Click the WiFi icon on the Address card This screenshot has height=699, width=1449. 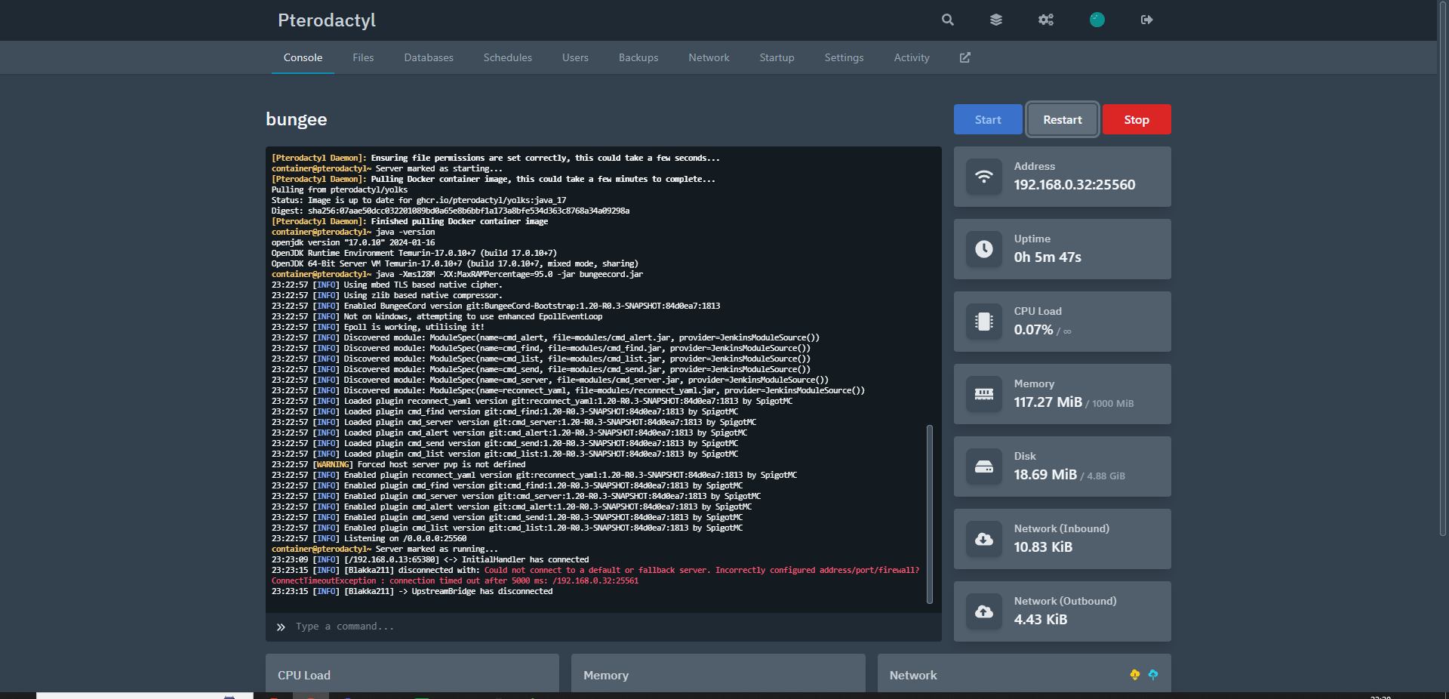pos(983,177)
